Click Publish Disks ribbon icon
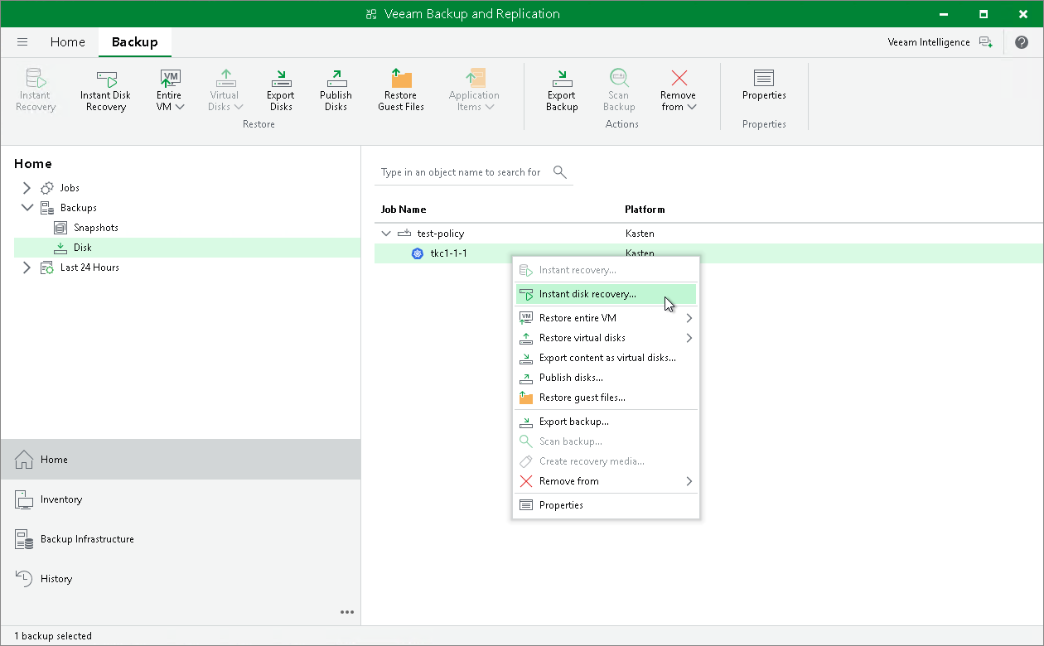 point(336,89)
